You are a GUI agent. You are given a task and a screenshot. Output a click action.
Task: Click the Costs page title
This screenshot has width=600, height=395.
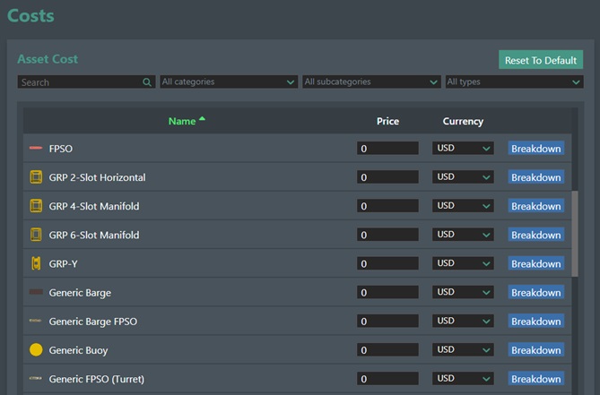[30, 15]
